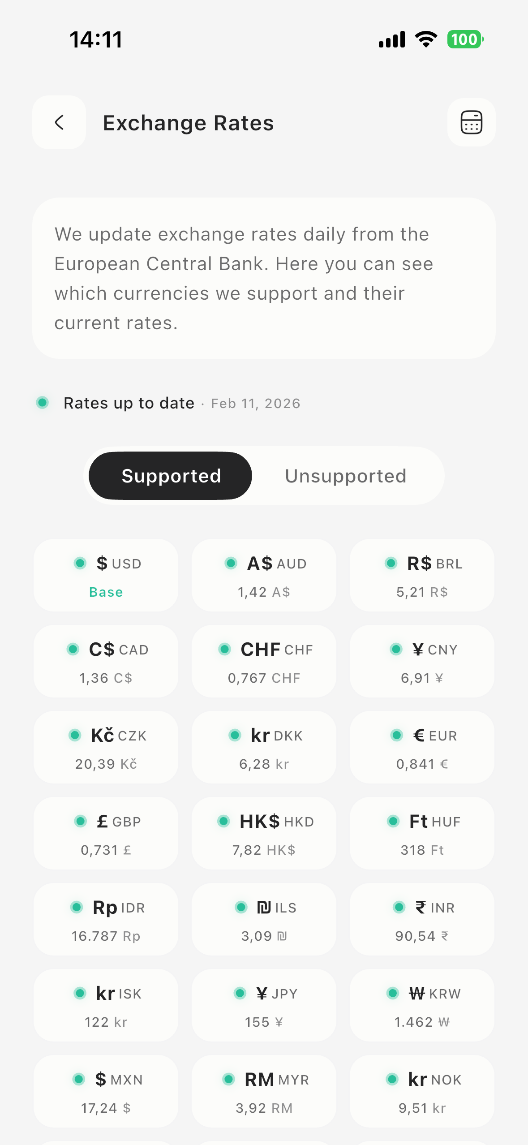Tap the Rupee symbol on the INR card

pos(421,907)
